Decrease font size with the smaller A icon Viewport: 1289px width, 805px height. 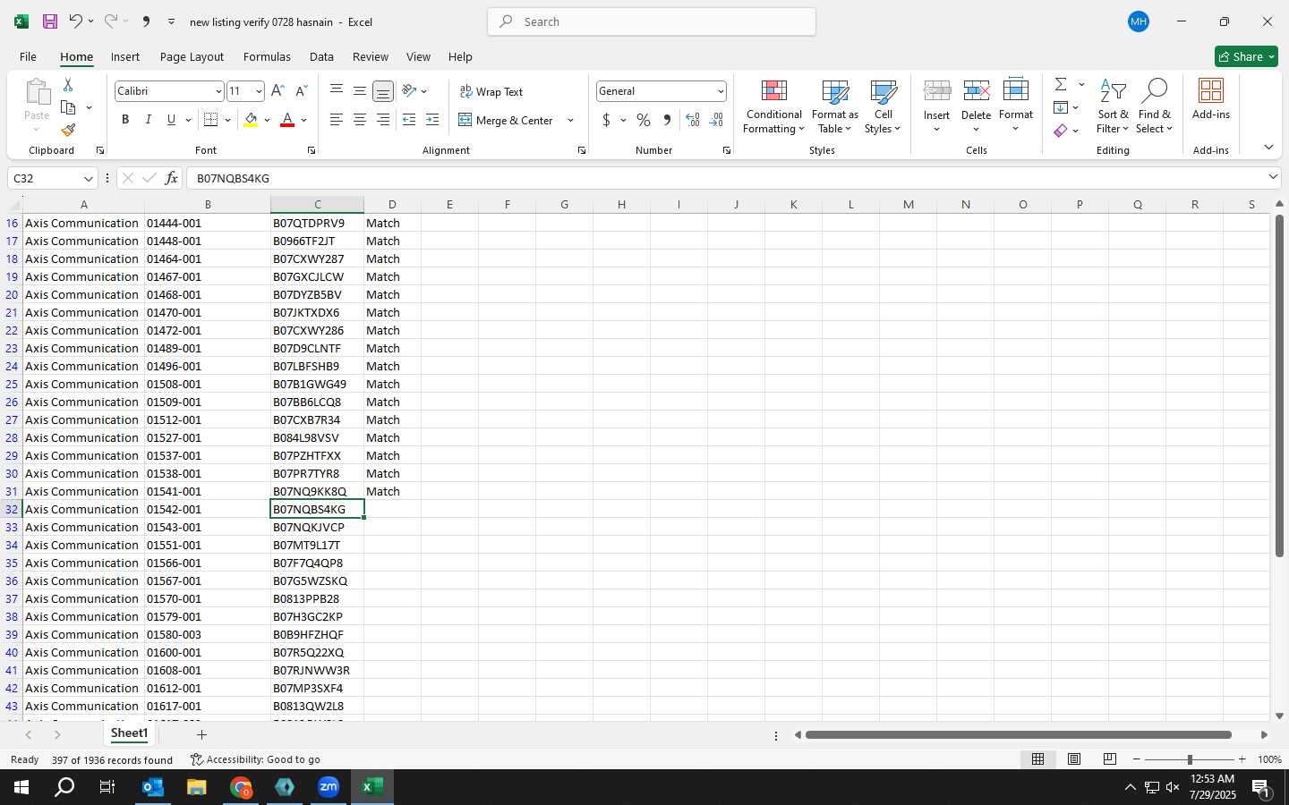pyautogui.click(x=301, y=91)
